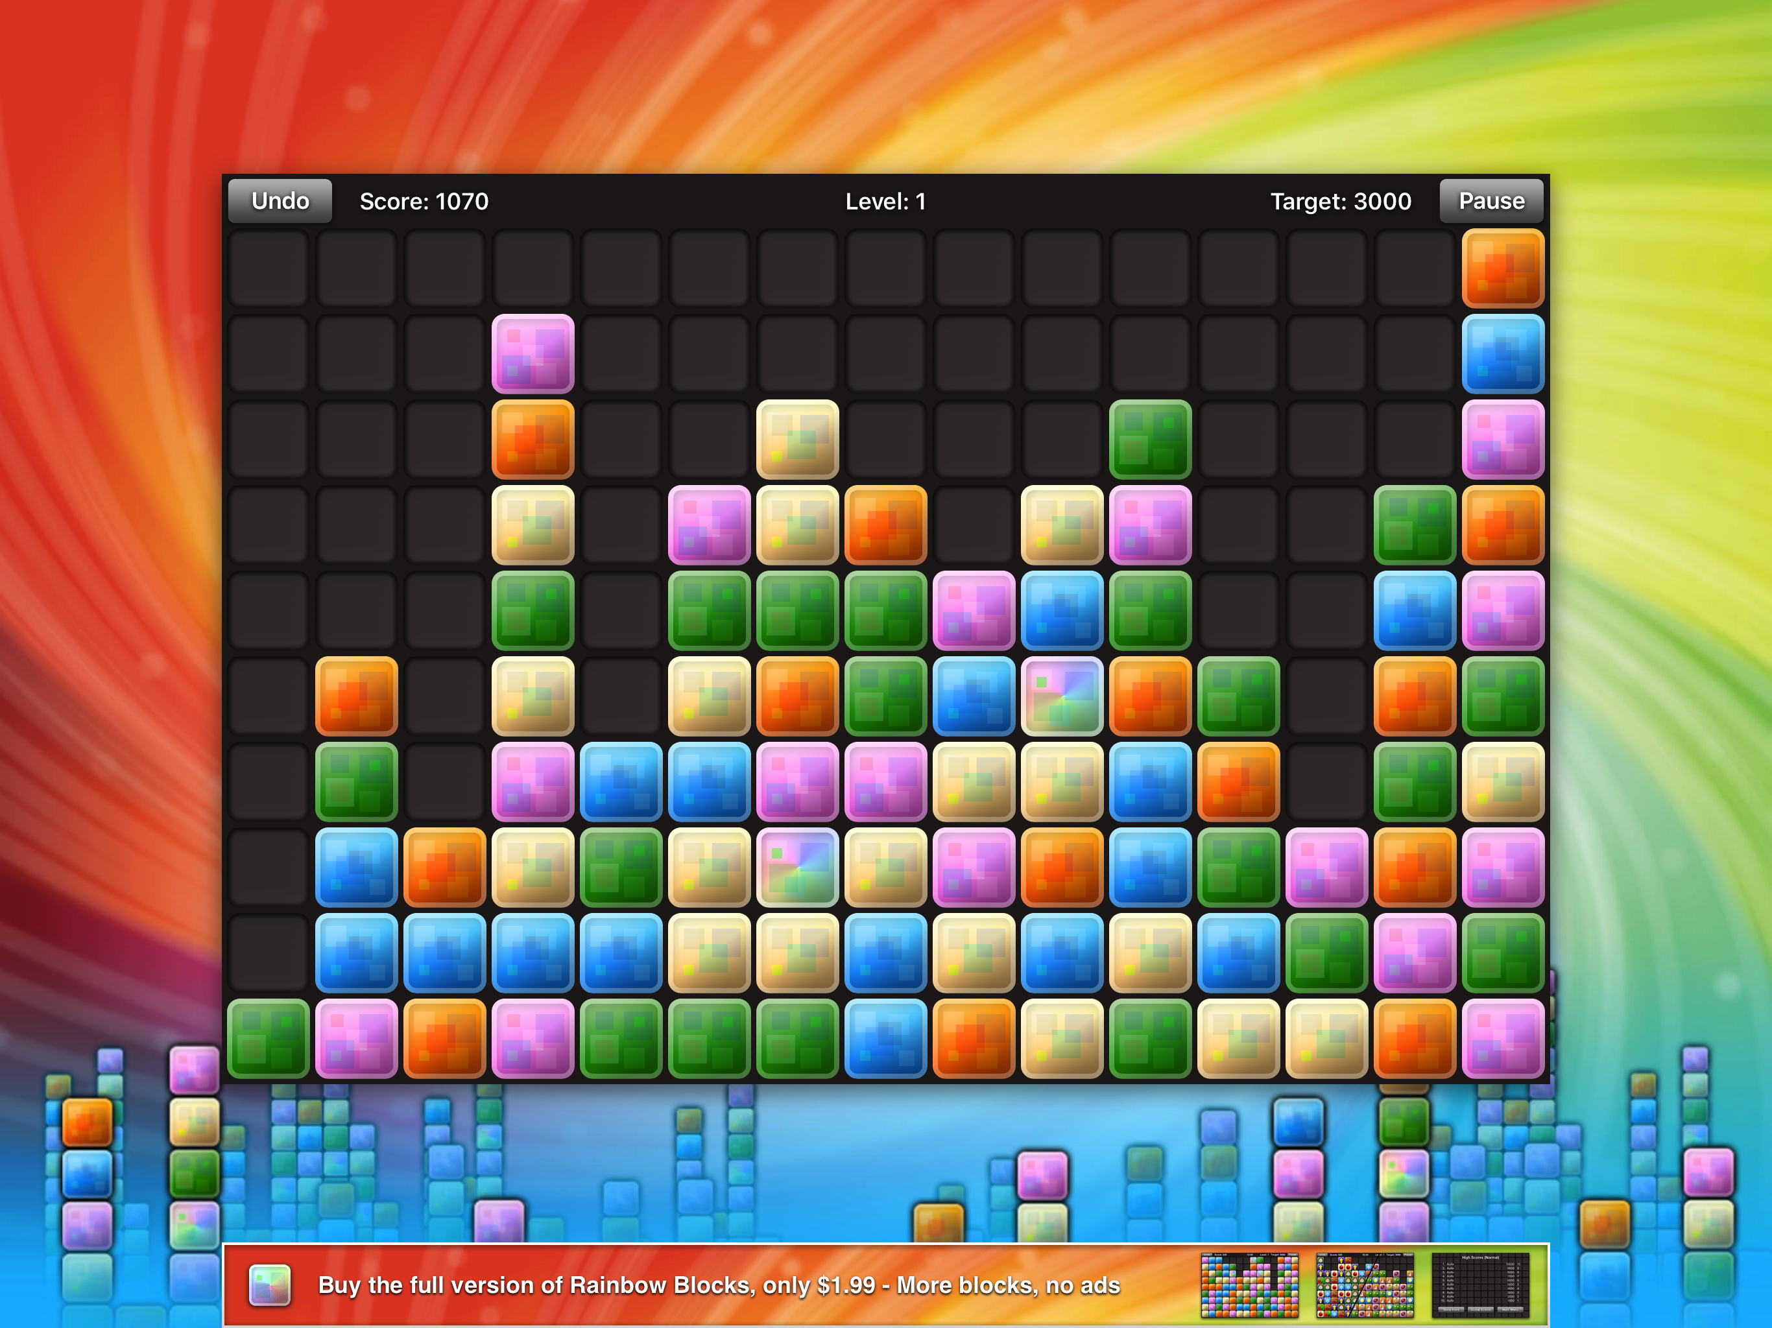Open the Buy full version banner text
Viewport: 1772px width, 1328px height.
(x=719, y=1285)
